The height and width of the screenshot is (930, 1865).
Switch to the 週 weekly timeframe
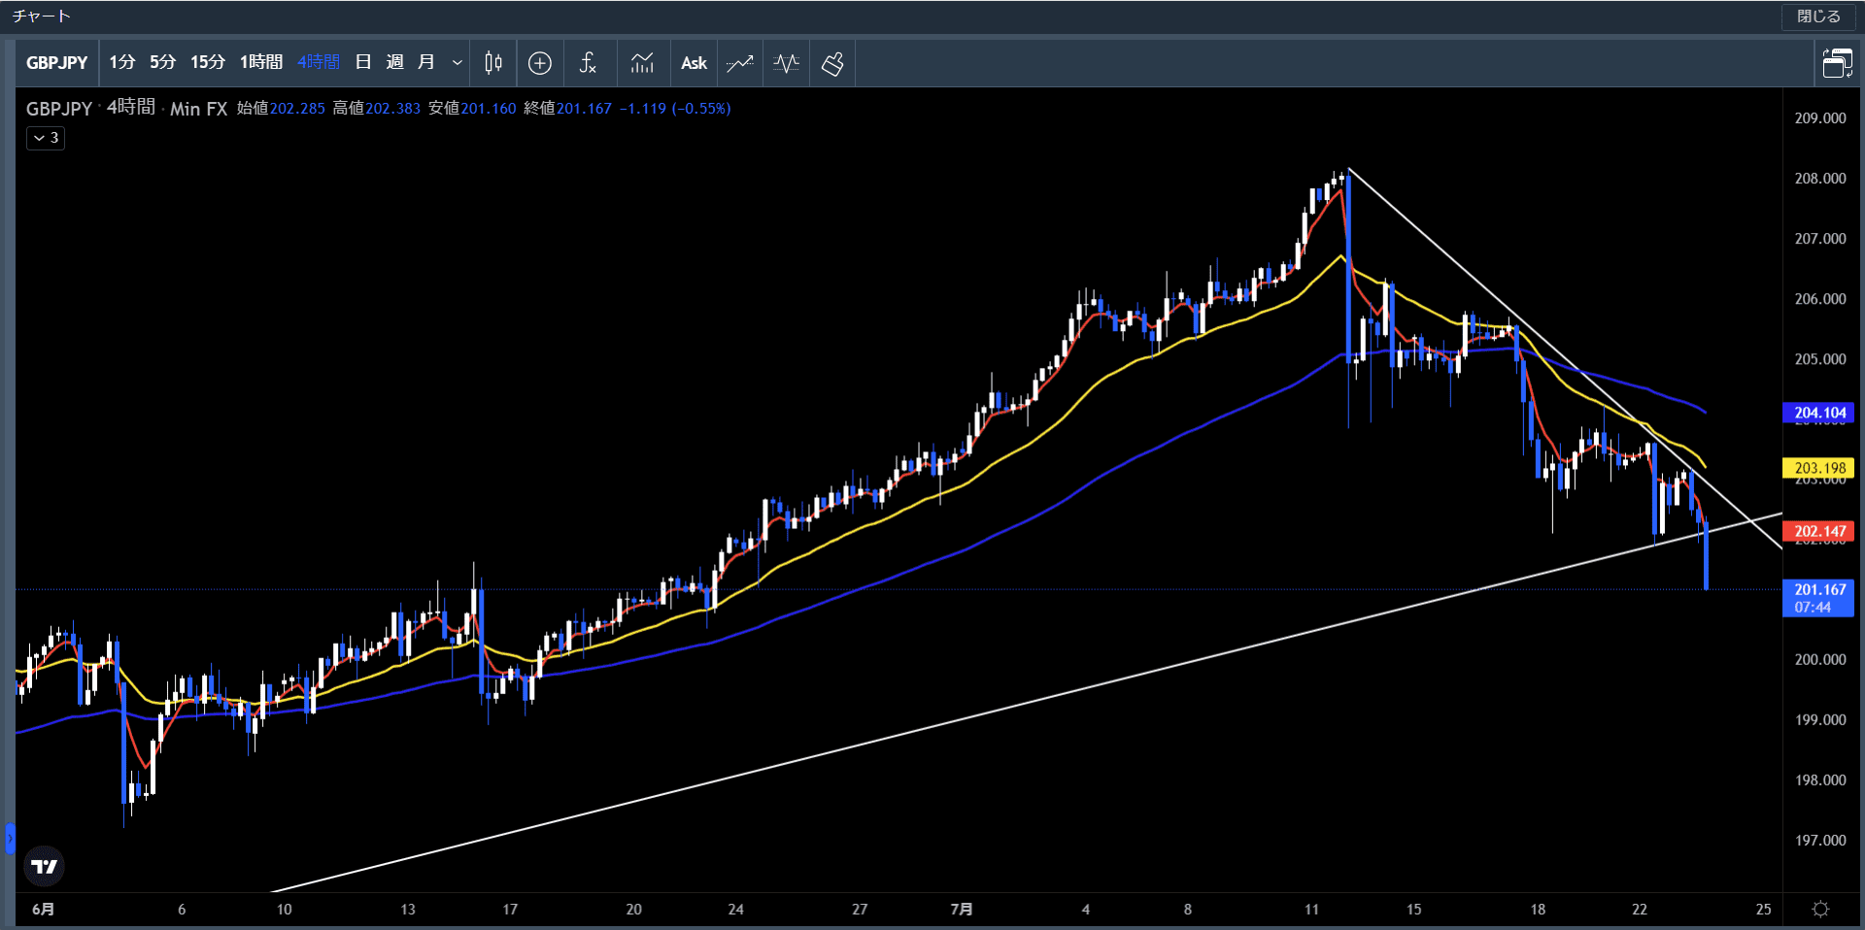tap(394, 62)
